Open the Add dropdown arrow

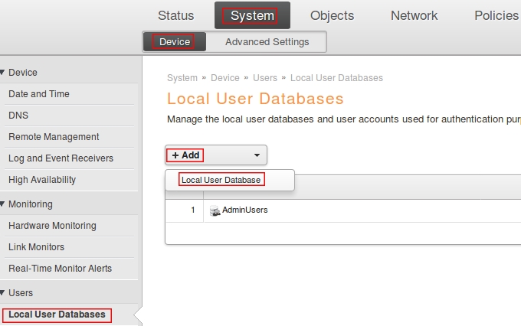pyautogui.click(x=257, y=155)
